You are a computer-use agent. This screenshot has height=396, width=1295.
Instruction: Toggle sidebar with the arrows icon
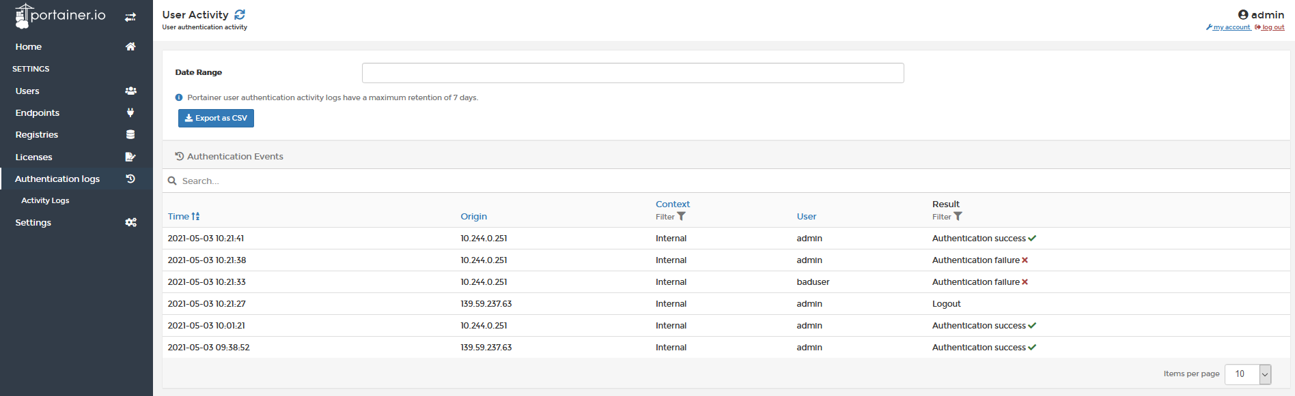click(x=130, y=17)
